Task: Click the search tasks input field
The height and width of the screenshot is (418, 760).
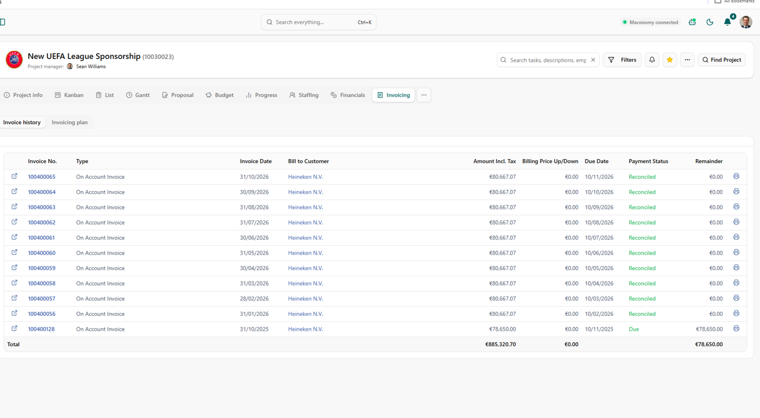Action: pyautogui.click(x=547, y=60)
